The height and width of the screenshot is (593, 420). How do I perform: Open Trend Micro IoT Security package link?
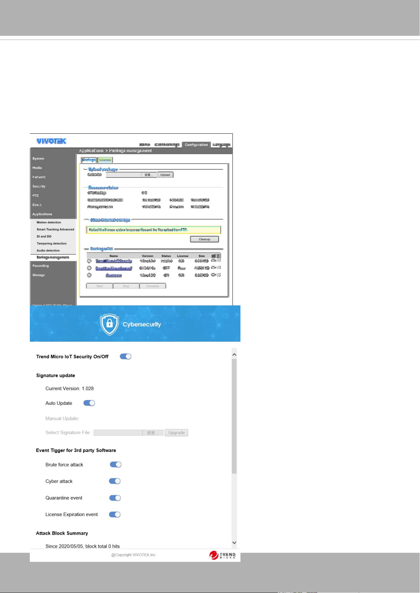tap(114, 261)
